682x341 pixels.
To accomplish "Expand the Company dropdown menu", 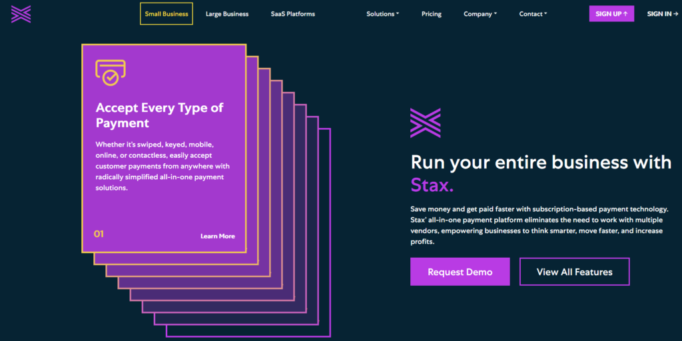I will [480, 14].
